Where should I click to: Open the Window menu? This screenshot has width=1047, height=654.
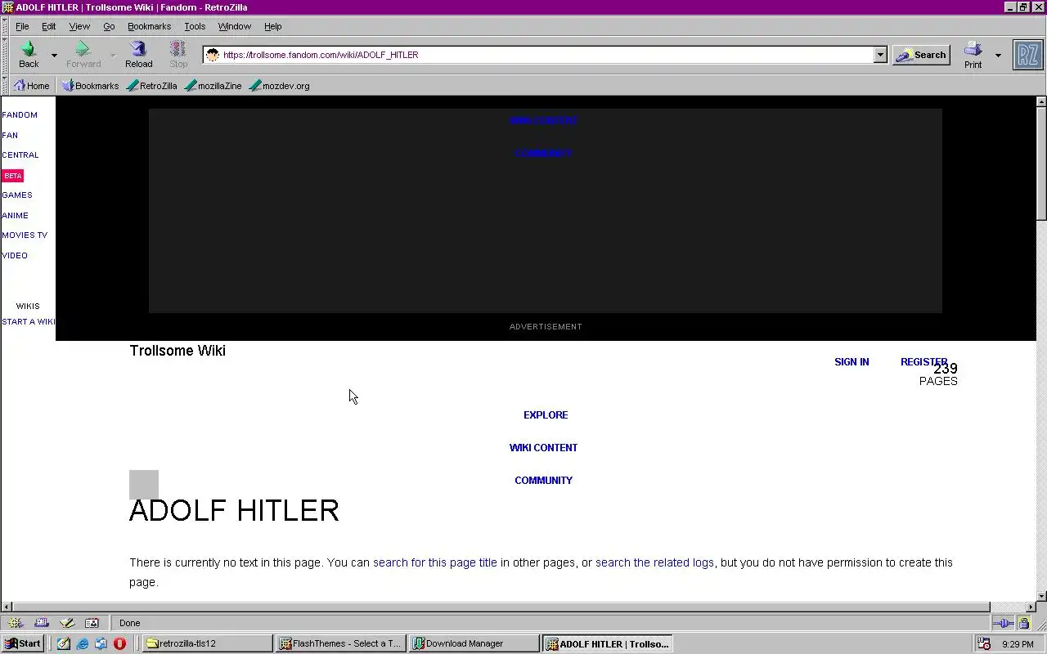235,26
